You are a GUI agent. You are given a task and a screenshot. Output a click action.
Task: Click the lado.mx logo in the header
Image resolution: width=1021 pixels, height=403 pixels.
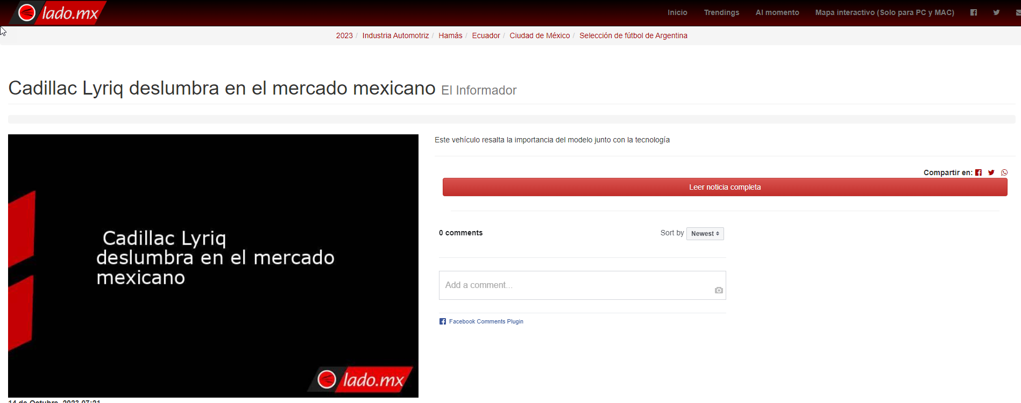(x=58, y=12)
